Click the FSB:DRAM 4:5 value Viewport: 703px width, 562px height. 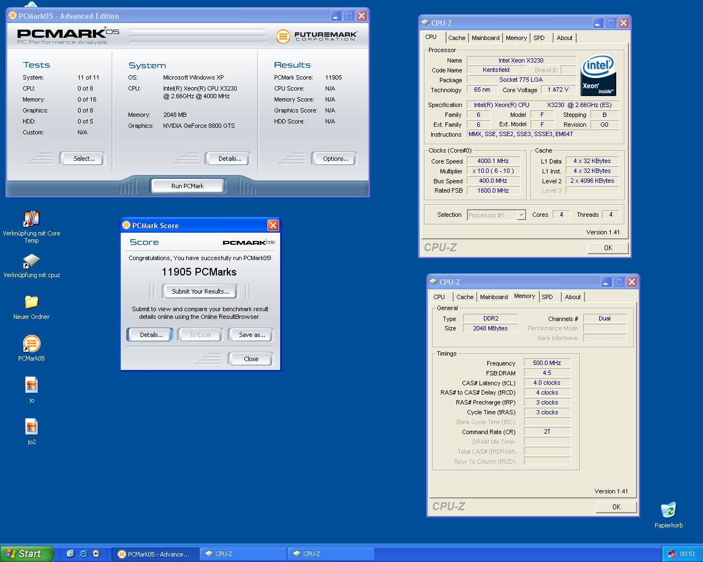click(547, 373)
